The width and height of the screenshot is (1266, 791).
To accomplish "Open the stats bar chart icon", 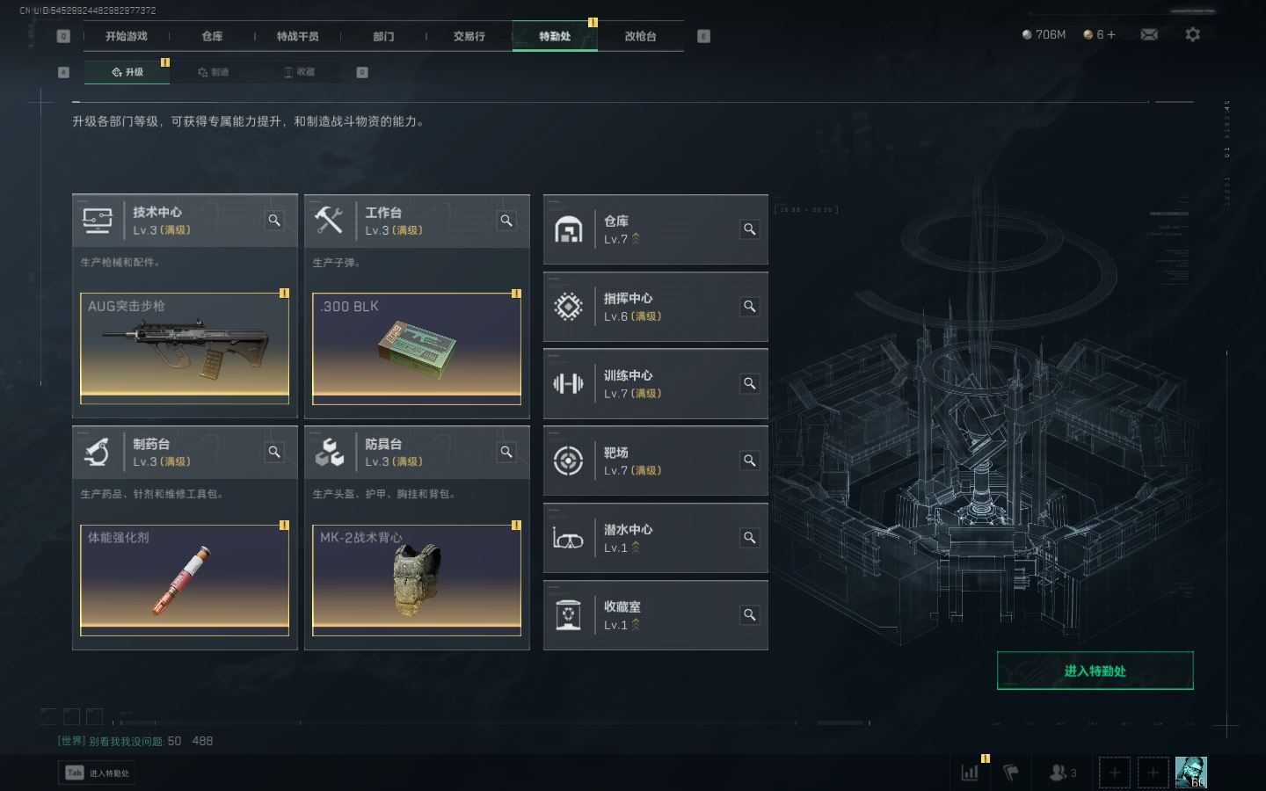I will (970, 773).
